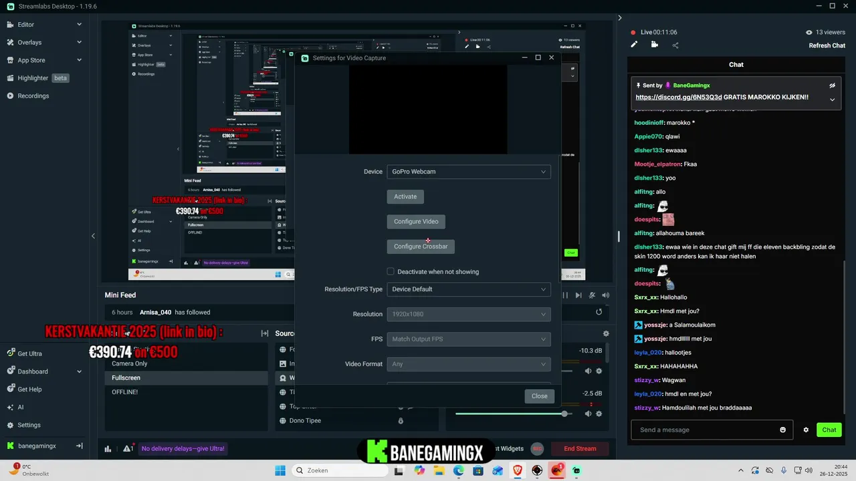Click the REC record button
Screen dimensions: 856x481
(536, 449)
